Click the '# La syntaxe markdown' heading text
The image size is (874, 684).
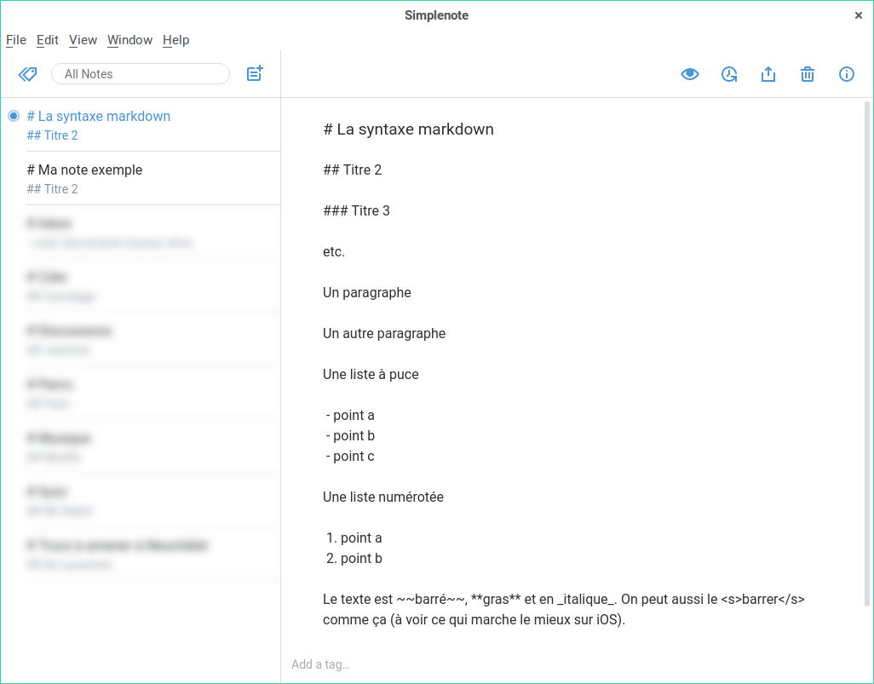tap(409, 129)
